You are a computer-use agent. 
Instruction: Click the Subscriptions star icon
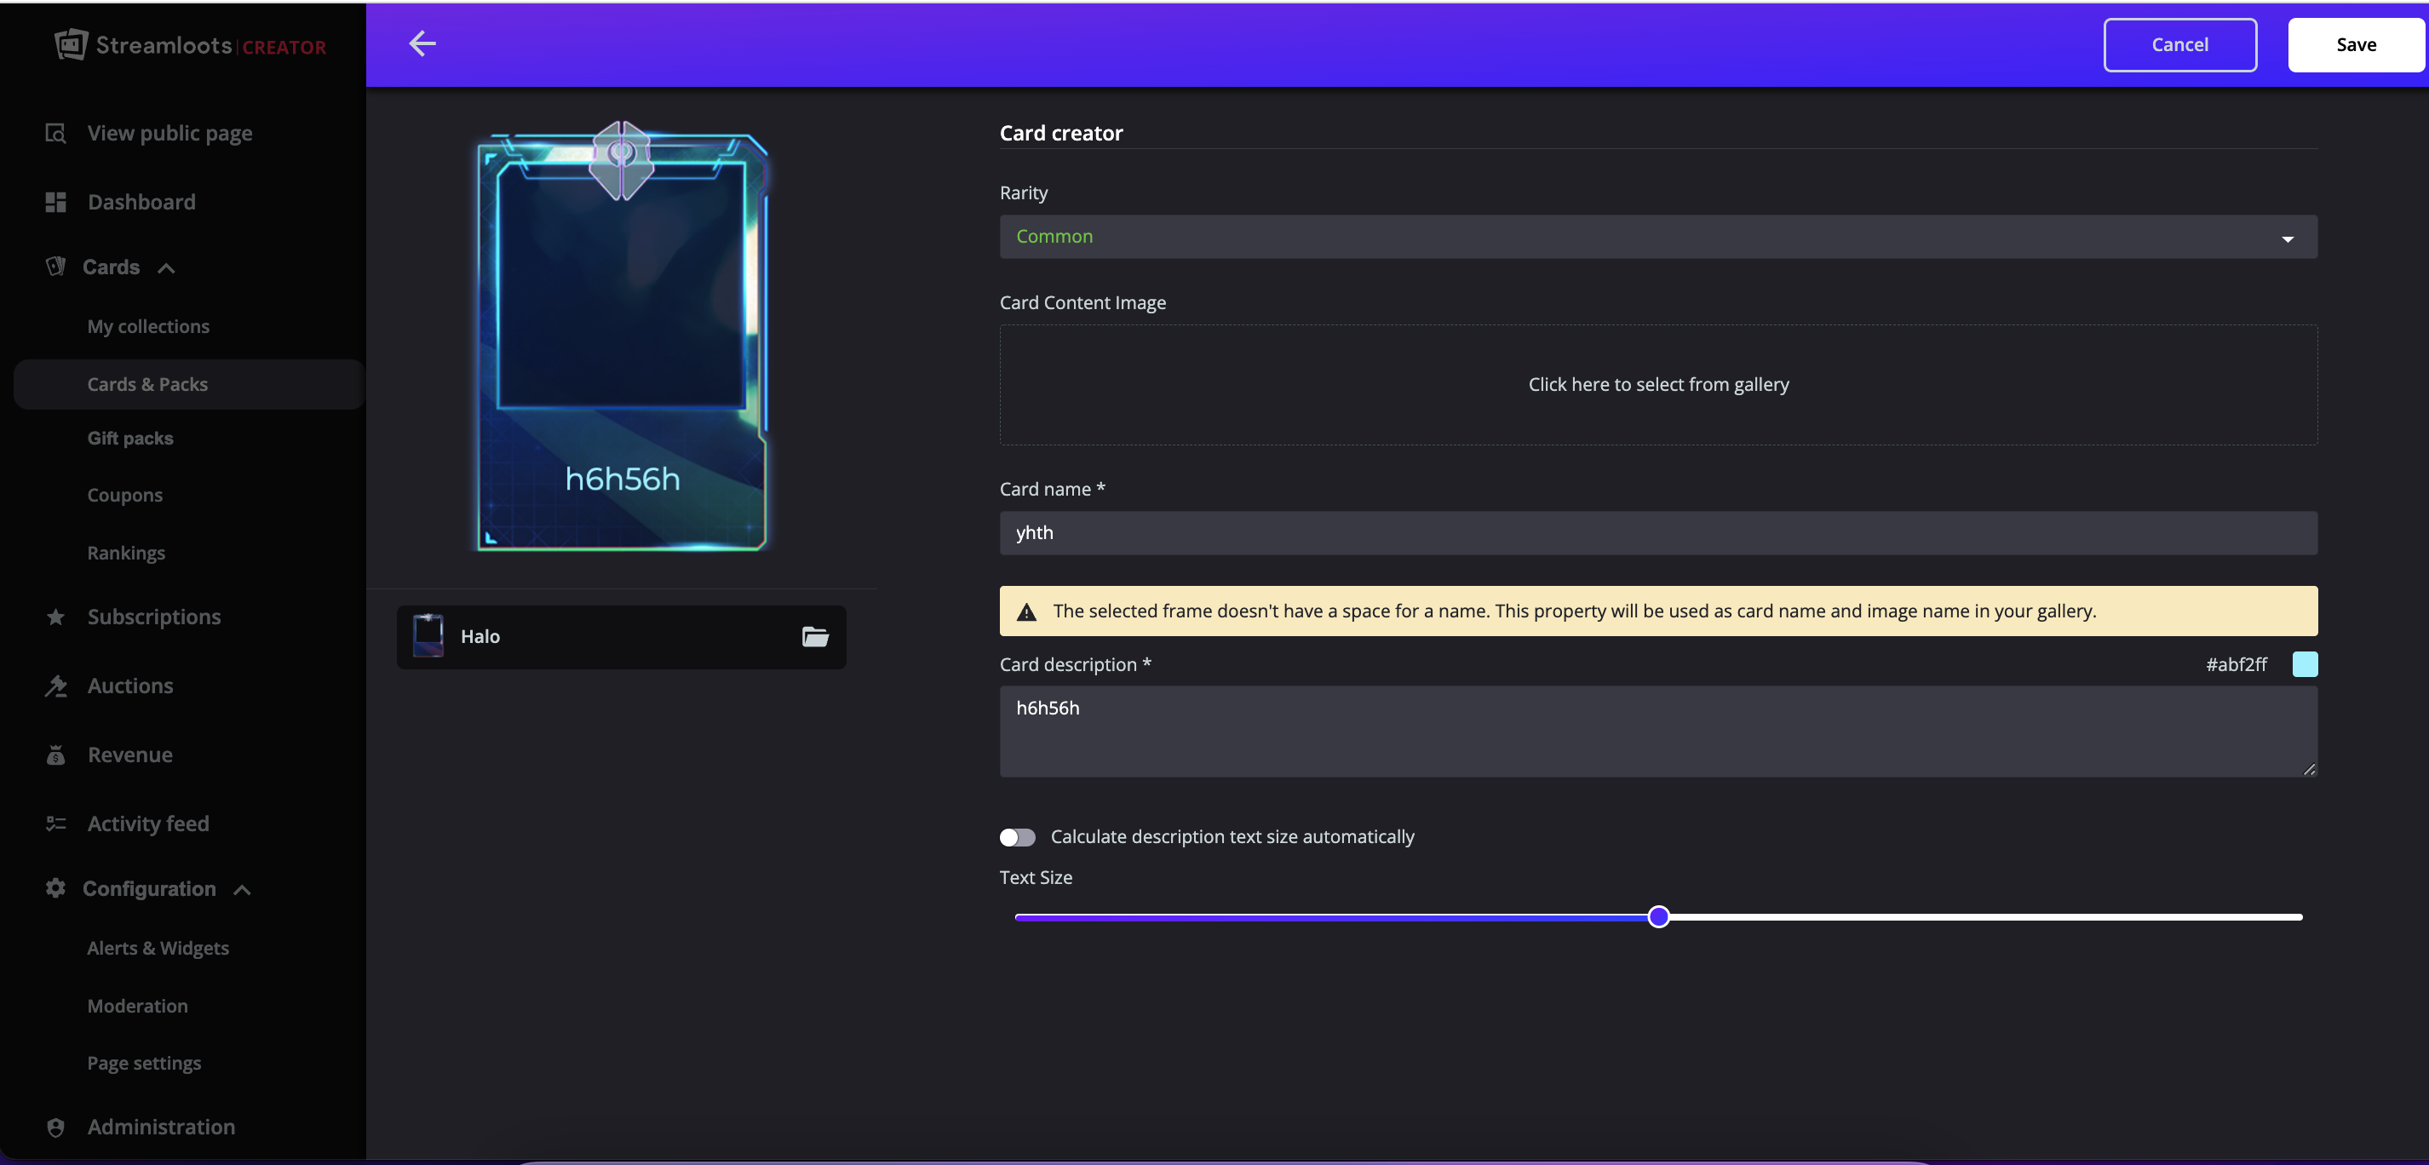point(55,617)
